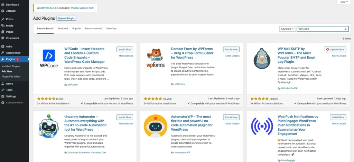Click the Appearance paintbrush icon
The height and width of the screenshot is (162, 354).
3,53
